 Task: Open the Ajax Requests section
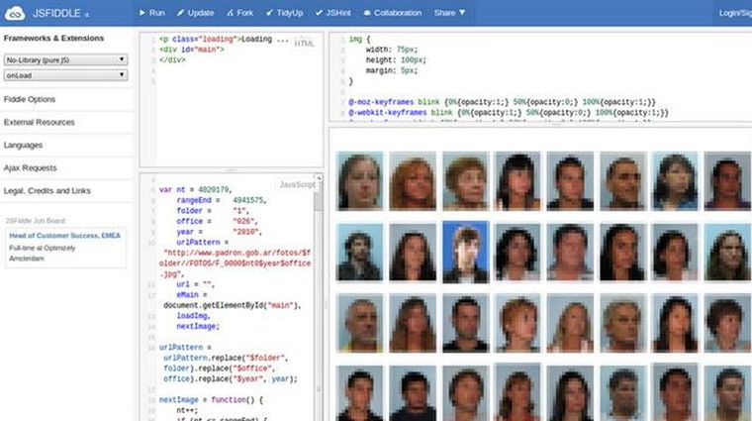tap(31, 167)
